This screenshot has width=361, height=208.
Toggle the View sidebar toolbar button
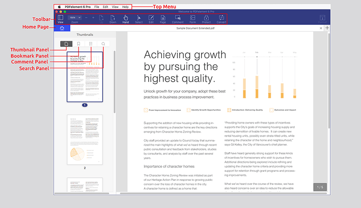coord(60,19)
